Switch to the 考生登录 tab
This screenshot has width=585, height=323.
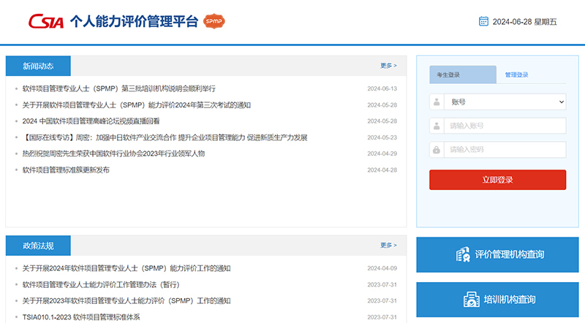point(449,75)
